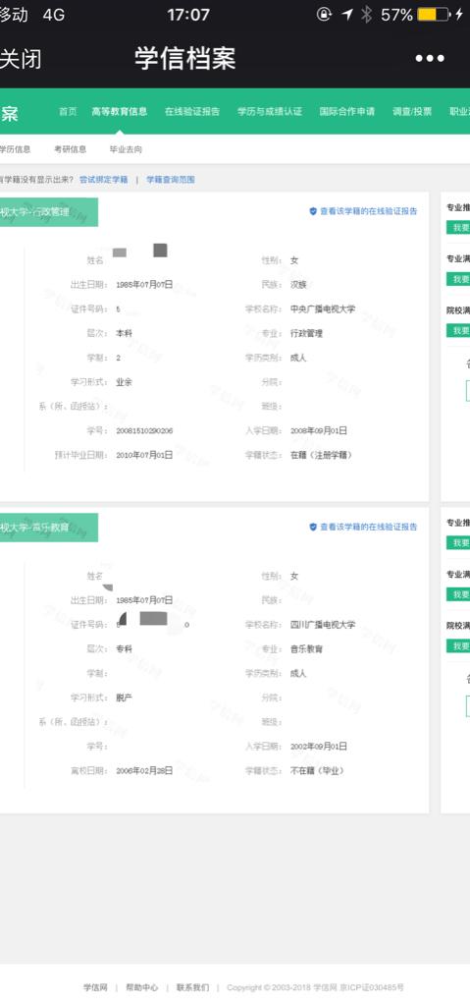
Task: Tap the battery icon in status bar
Action: click(434, 14)
